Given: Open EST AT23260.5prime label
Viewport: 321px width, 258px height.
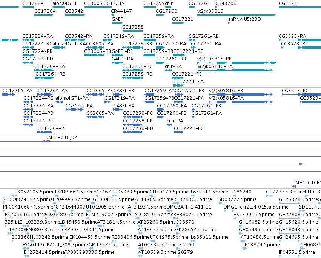Looking at the screenshot, I should (x=157, y=222).
